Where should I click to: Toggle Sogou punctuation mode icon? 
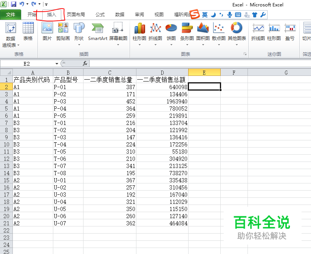pos(221,15)
